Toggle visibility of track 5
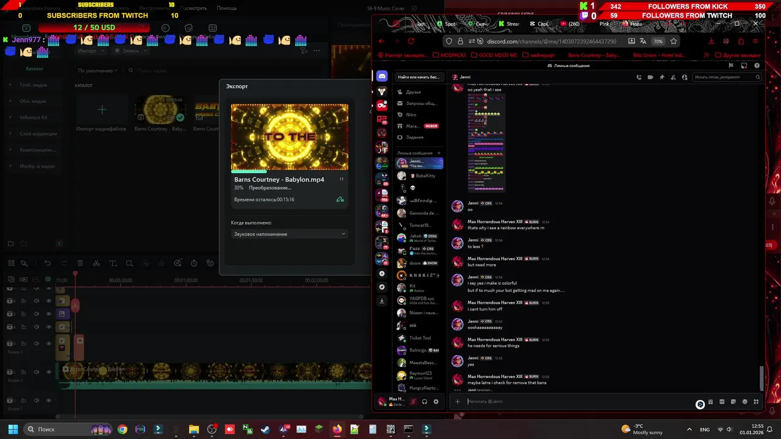781x439 pixels. 48,313
